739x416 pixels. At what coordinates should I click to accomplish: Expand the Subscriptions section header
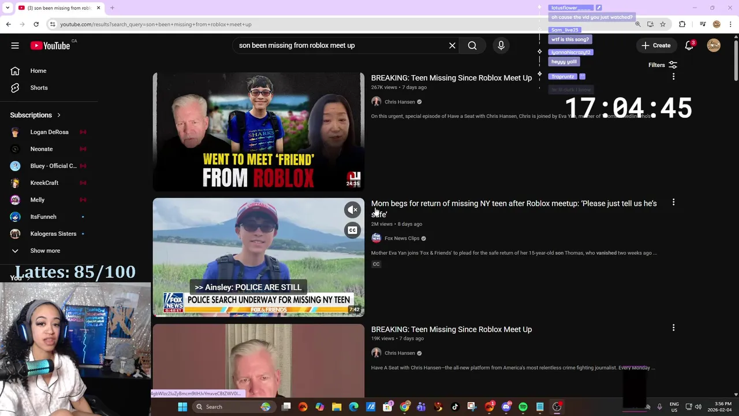point(35,115)
